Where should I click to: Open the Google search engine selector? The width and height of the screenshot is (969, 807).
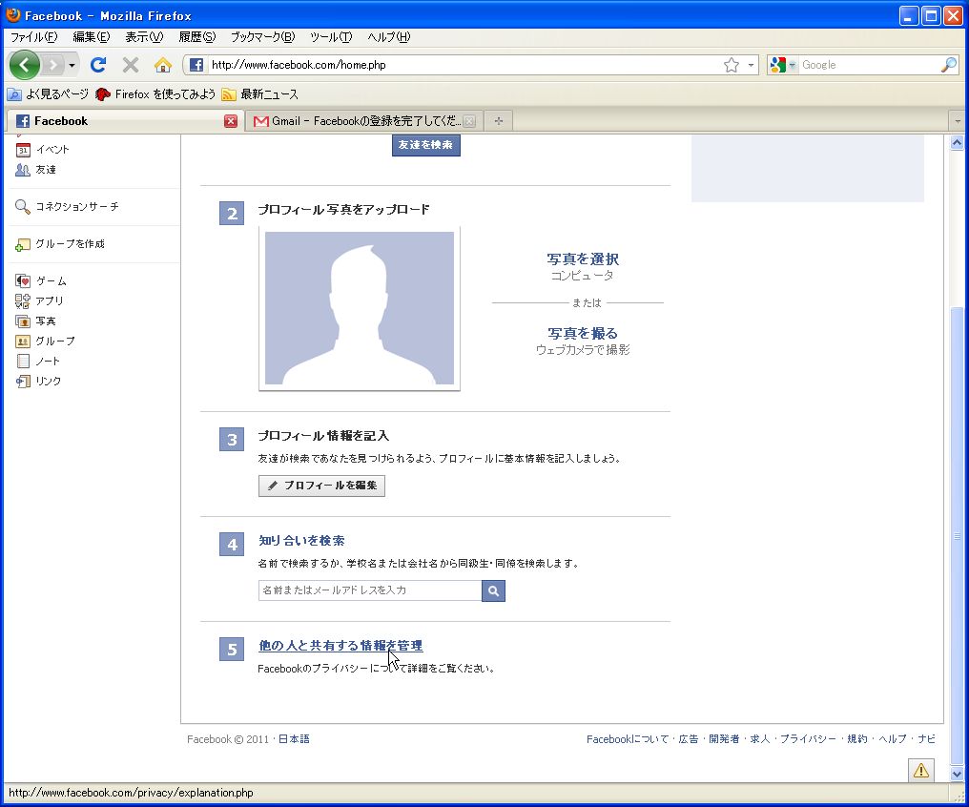[x=783, y=65]
